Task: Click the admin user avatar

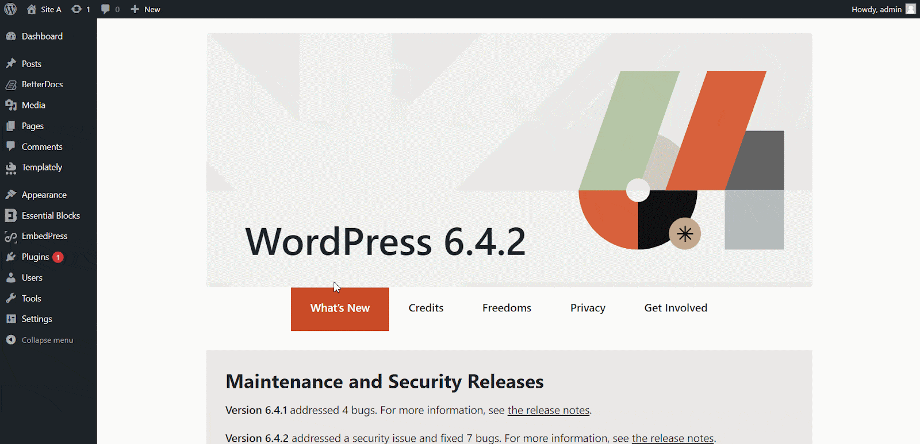Action: pyautogui.click(x=910, y=9)
